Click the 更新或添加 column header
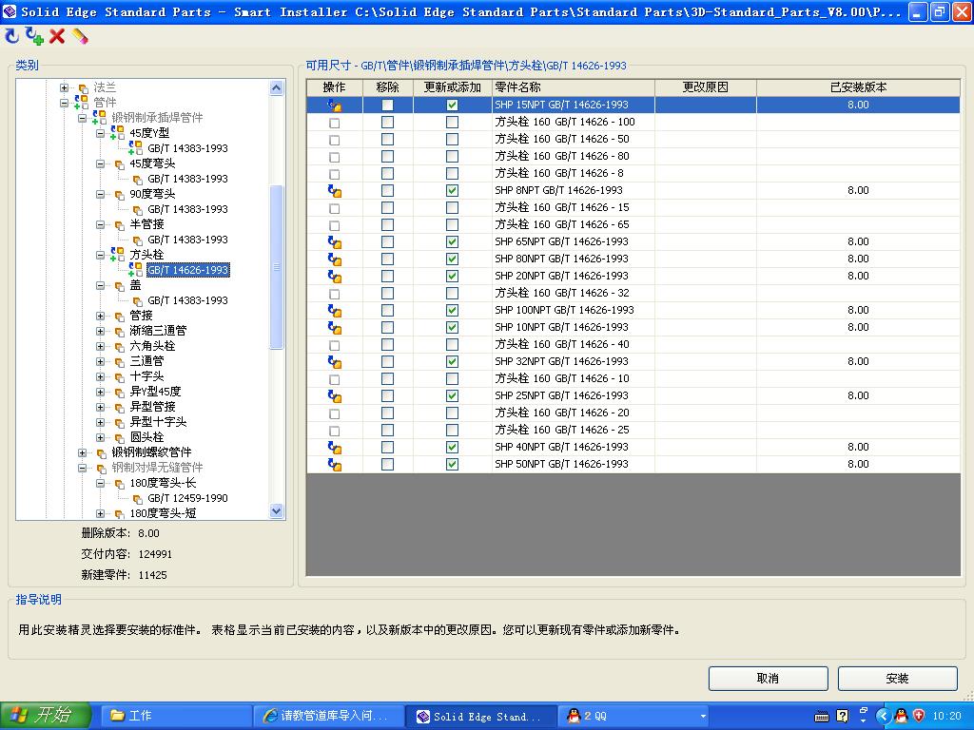The width and height of the screenshot is (974, 730). click(452, 87)
